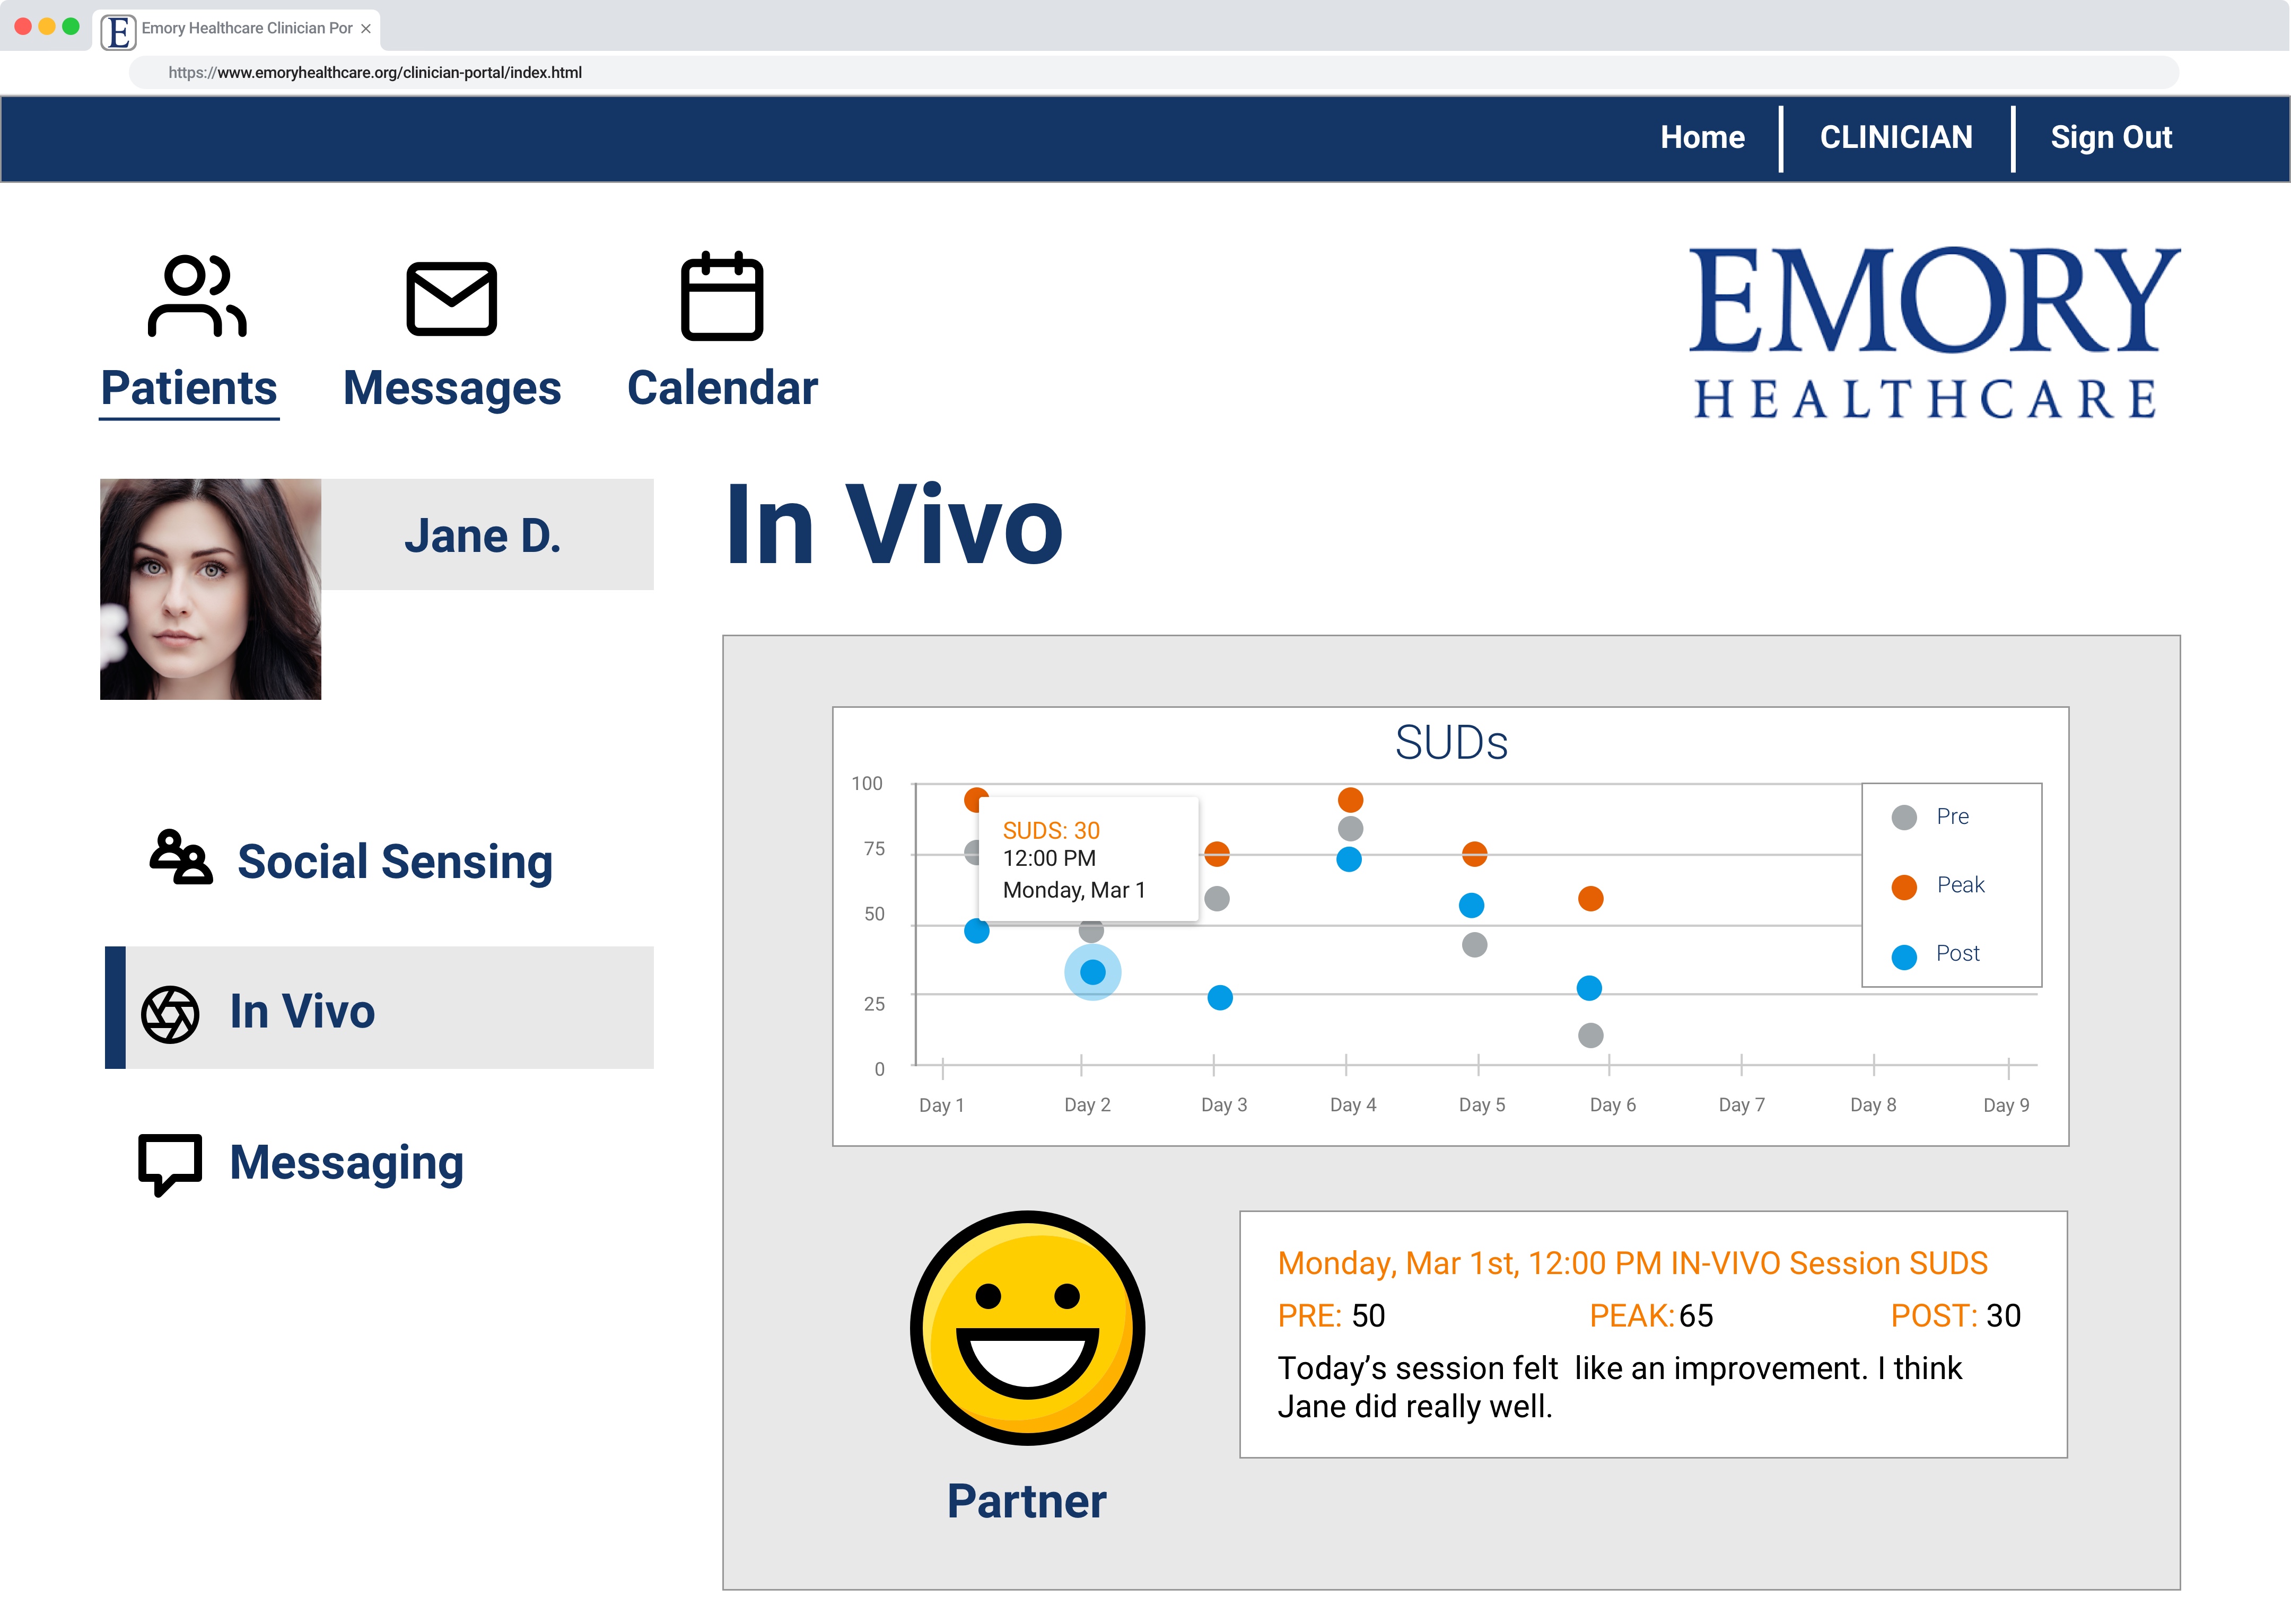The height and width of the screenshot is (1624, 2291).
Task: Click Day 4 gray Pre data point
Action: [x=1350, y=828]
